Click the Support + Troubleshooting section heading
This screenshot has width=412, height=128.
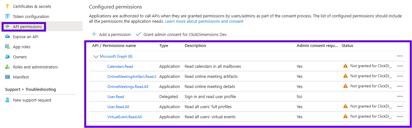(30, 90)
